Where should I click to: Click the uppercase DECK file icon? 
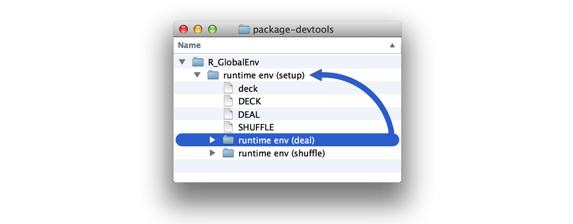tap(228, 101)
